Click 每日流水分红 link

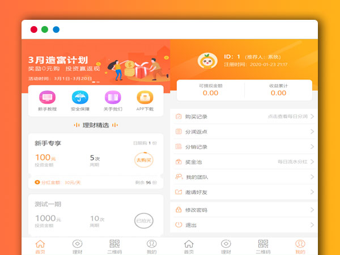292,161
